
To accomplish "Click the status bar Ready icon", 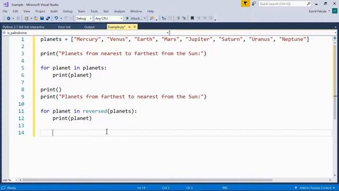I will (x=3, y=188).
